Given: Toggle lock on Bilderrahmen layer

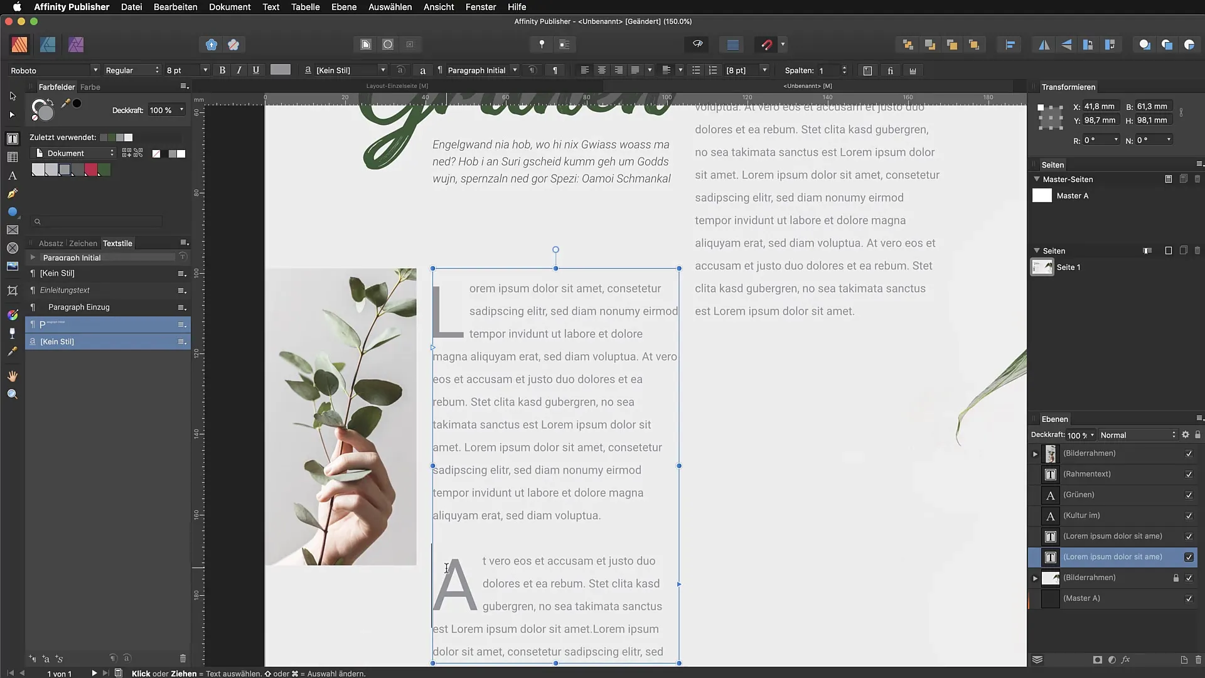Looking at the screenshot, I should pyautogui.click(x=1176, y=578).
